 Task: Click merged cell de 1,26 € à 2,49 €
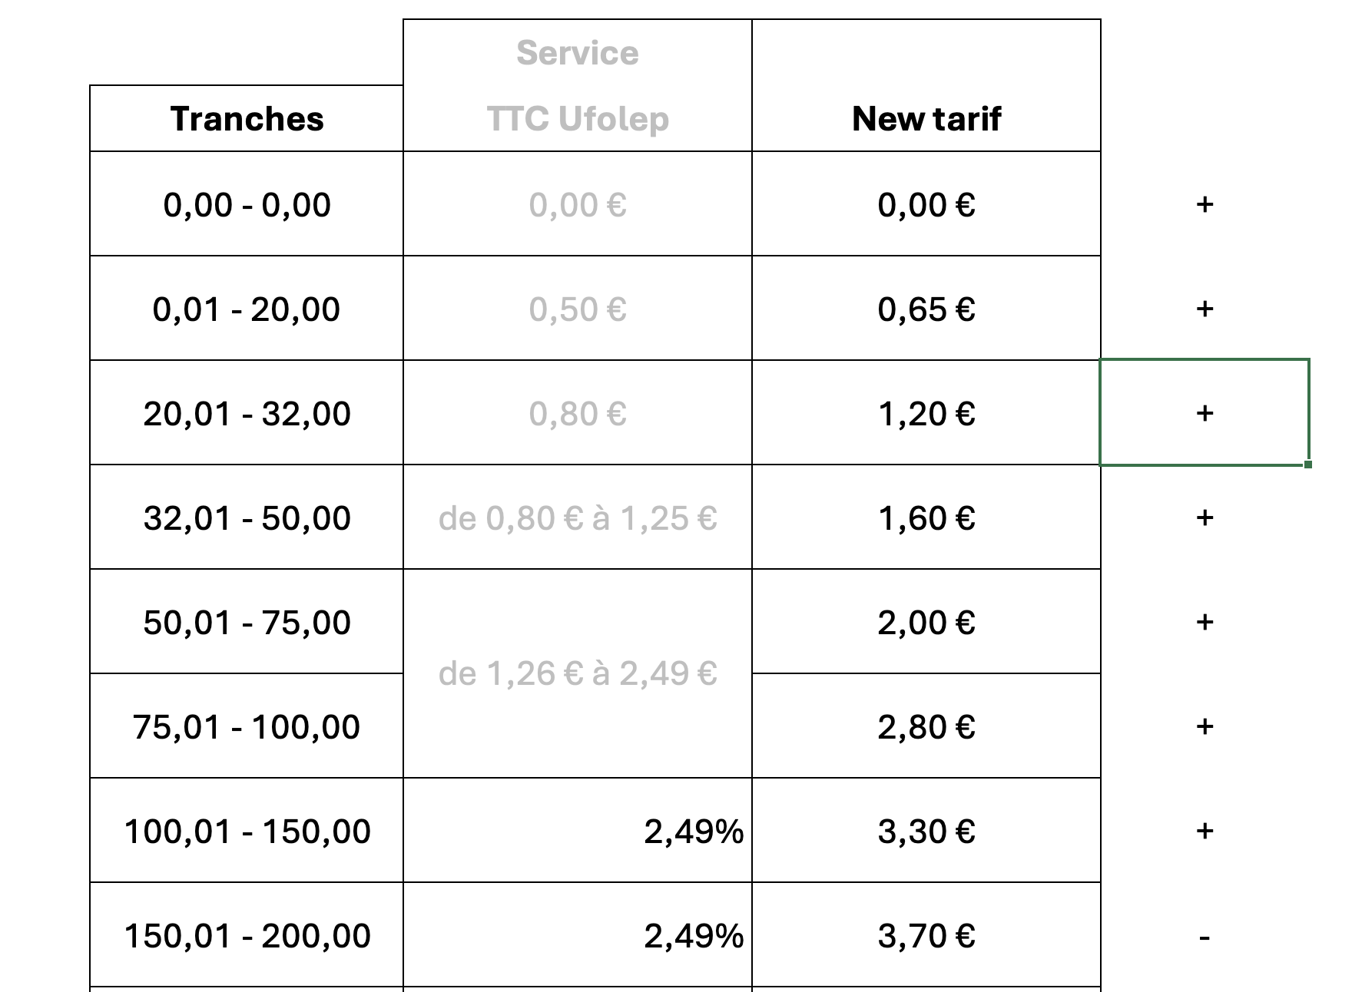(x=577, y=673)
